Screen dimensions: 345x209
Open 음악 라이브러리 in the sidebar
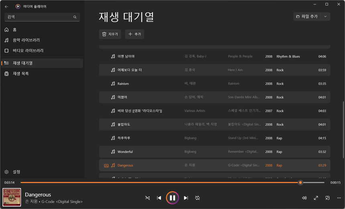pos(26,40)
